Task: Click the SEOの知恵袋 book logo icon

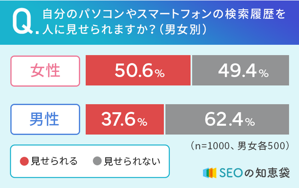Action: point(210,173)
